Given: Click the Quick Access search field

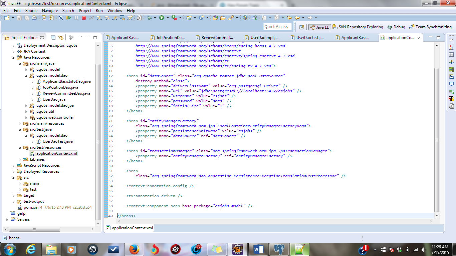Looking at the screenshot, I should click(276, 27).
